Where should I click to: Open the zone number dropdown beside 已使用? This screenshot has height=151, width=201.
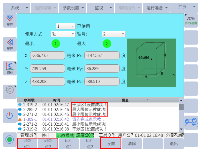(66, 26)
